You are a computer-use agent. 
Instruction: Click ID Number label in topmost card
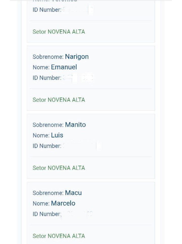coord(47,10)
